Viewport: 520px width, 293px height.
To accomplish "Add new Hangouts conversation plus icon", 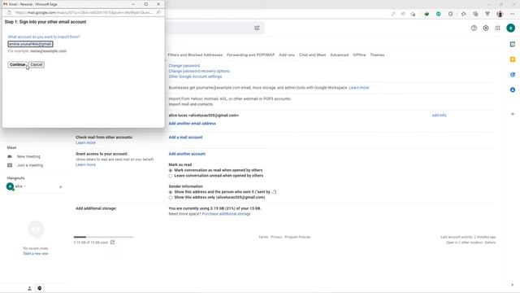I will coord(60,187).
